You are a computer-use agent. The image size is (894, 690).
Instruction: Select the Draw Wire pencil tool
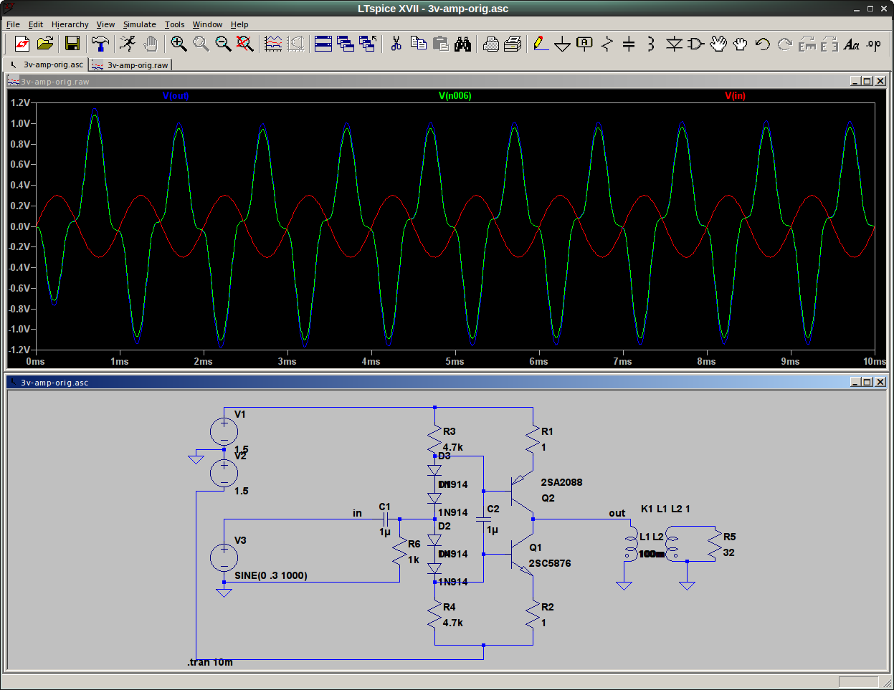click(541, 44)
